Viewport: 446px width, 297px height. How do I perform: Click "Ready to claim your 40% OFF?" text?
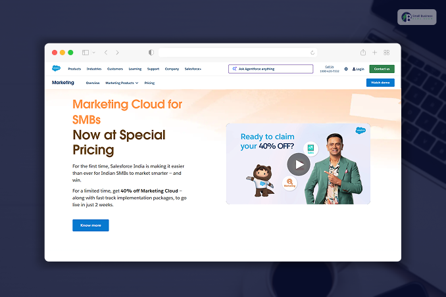point(267,141)
